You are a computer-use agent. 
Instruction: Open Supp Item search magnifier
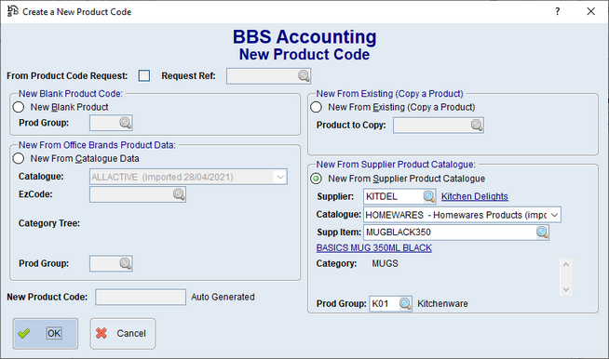[542, 233]
